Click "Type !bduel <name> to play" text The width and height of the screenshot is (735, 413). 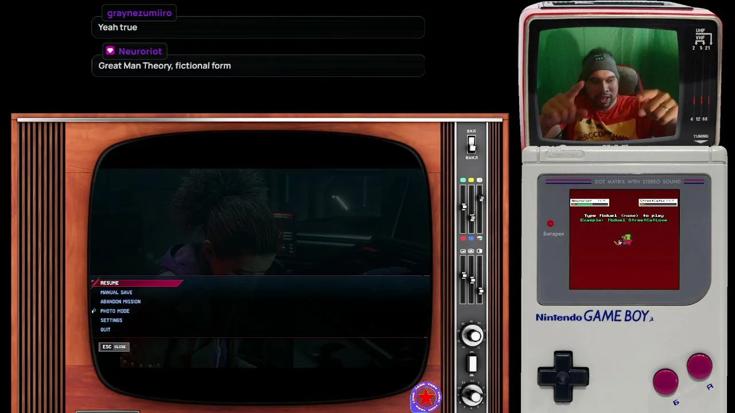[624, 216]
